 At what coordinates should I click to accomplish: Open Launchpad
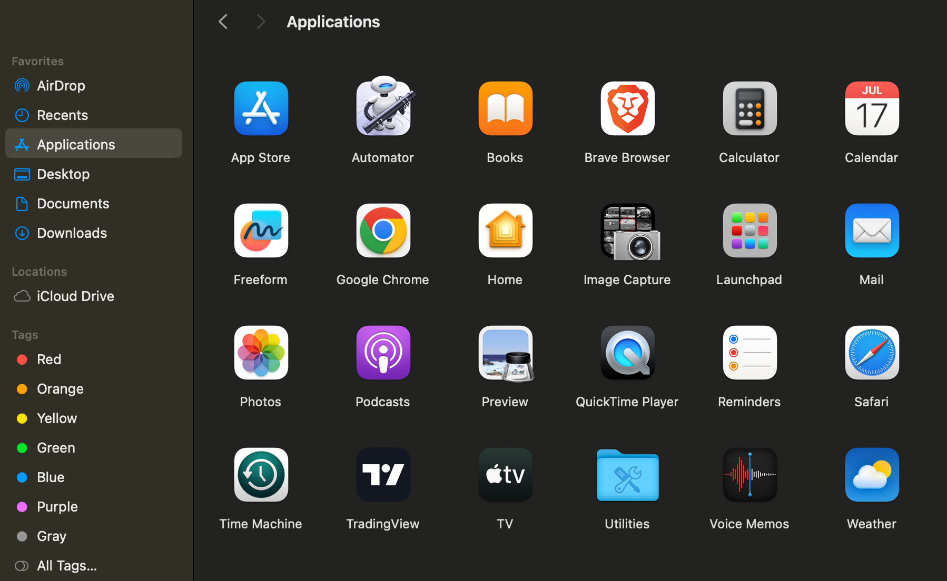coord(749,231)
